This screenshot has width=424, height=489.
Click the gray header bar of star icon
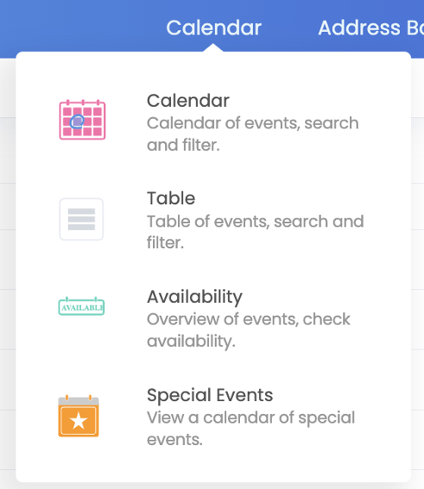[x=78, y=401]
